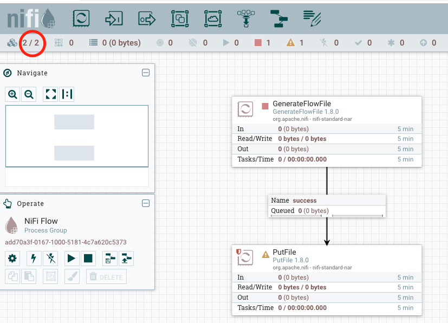
Task: Click the transmitting remote groups icon
Action: (160, 43)
